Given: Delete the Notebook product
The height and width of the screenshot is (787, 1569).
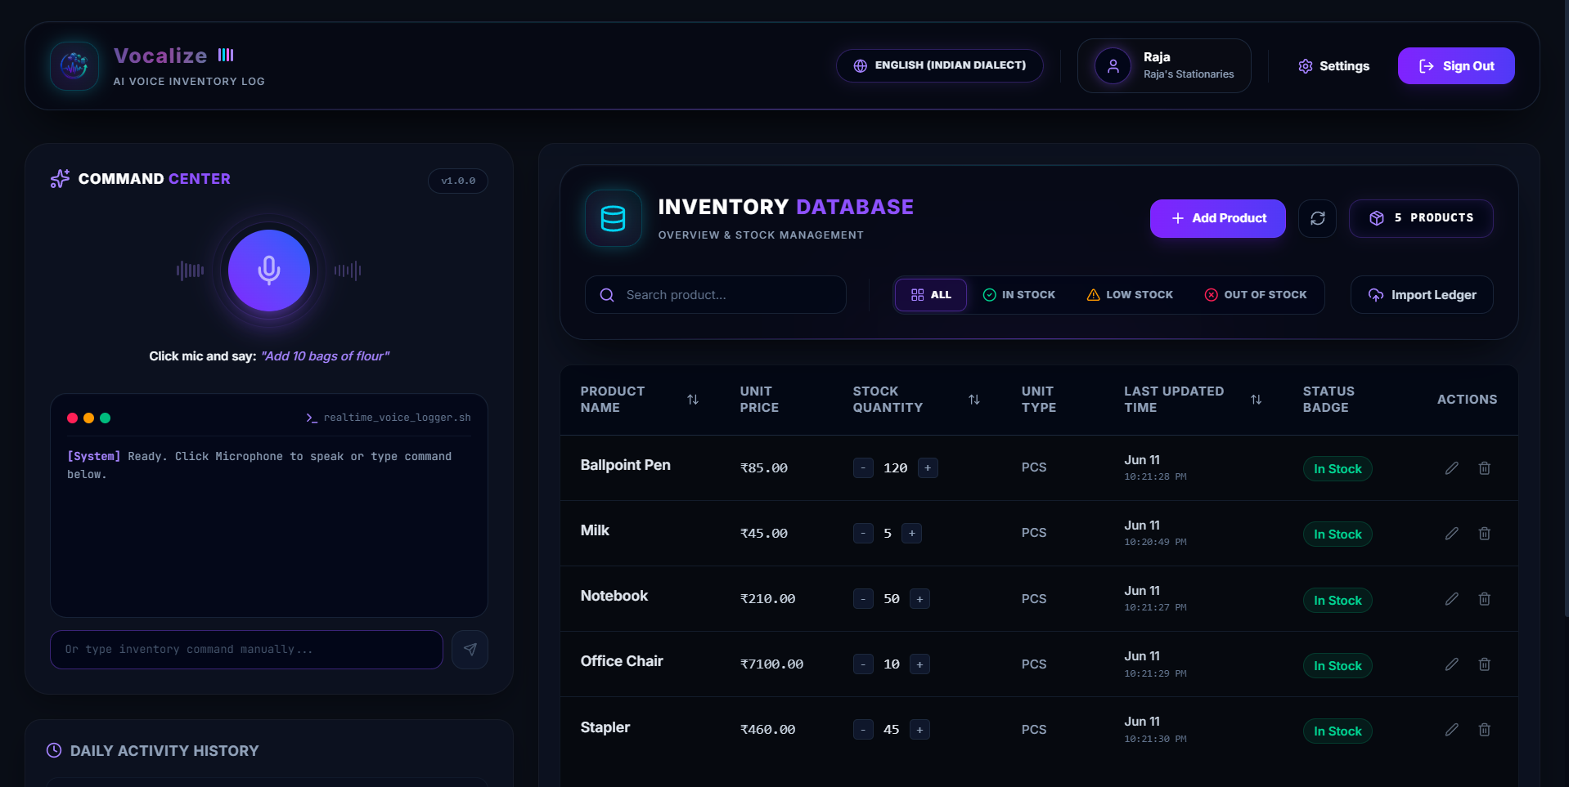Looking at the screenshot, I should point(1485,599).
